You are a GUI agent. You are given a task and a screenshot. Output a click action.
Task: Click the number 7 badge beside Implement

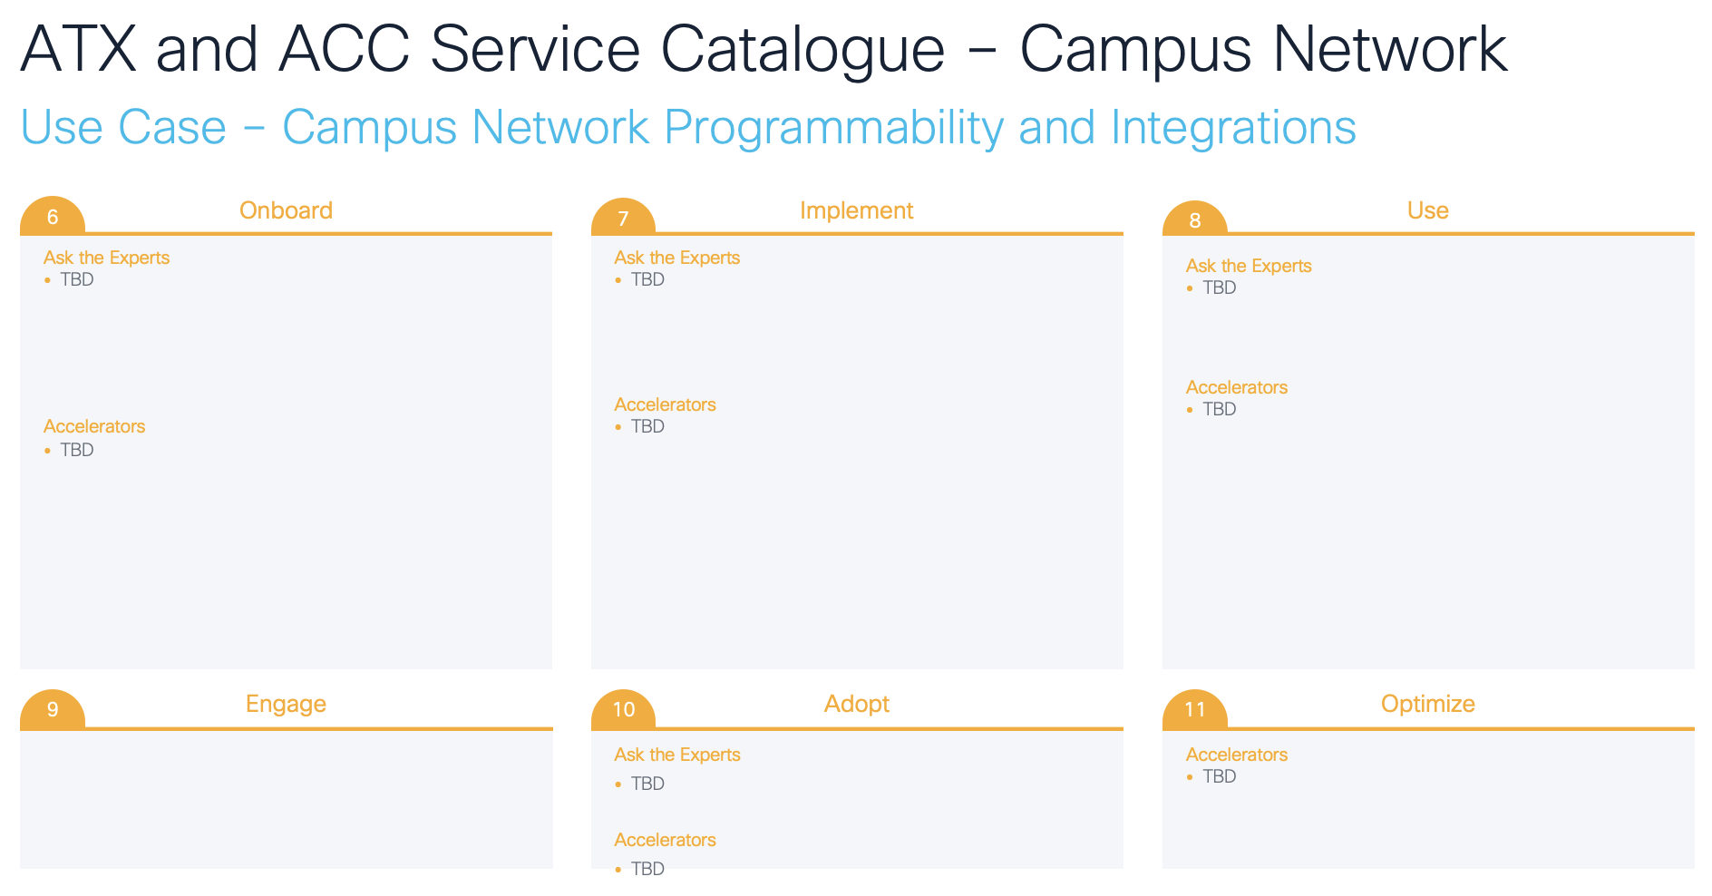(x=623, y=219)
